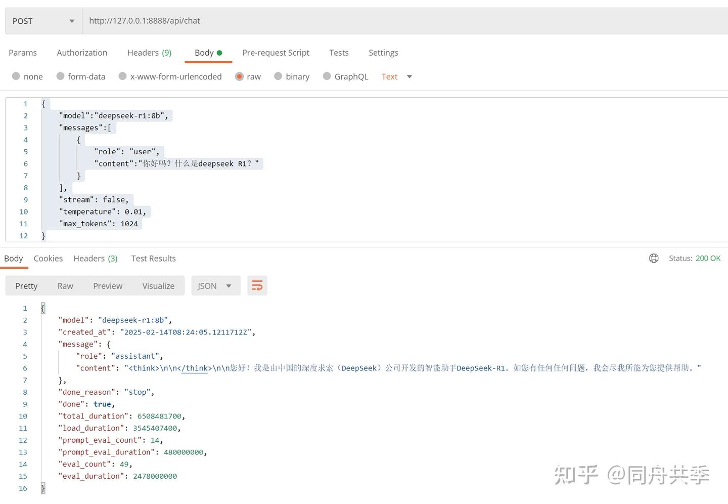
Task: Click the "prompt_eval_duration" line
Action: (132, 452)
